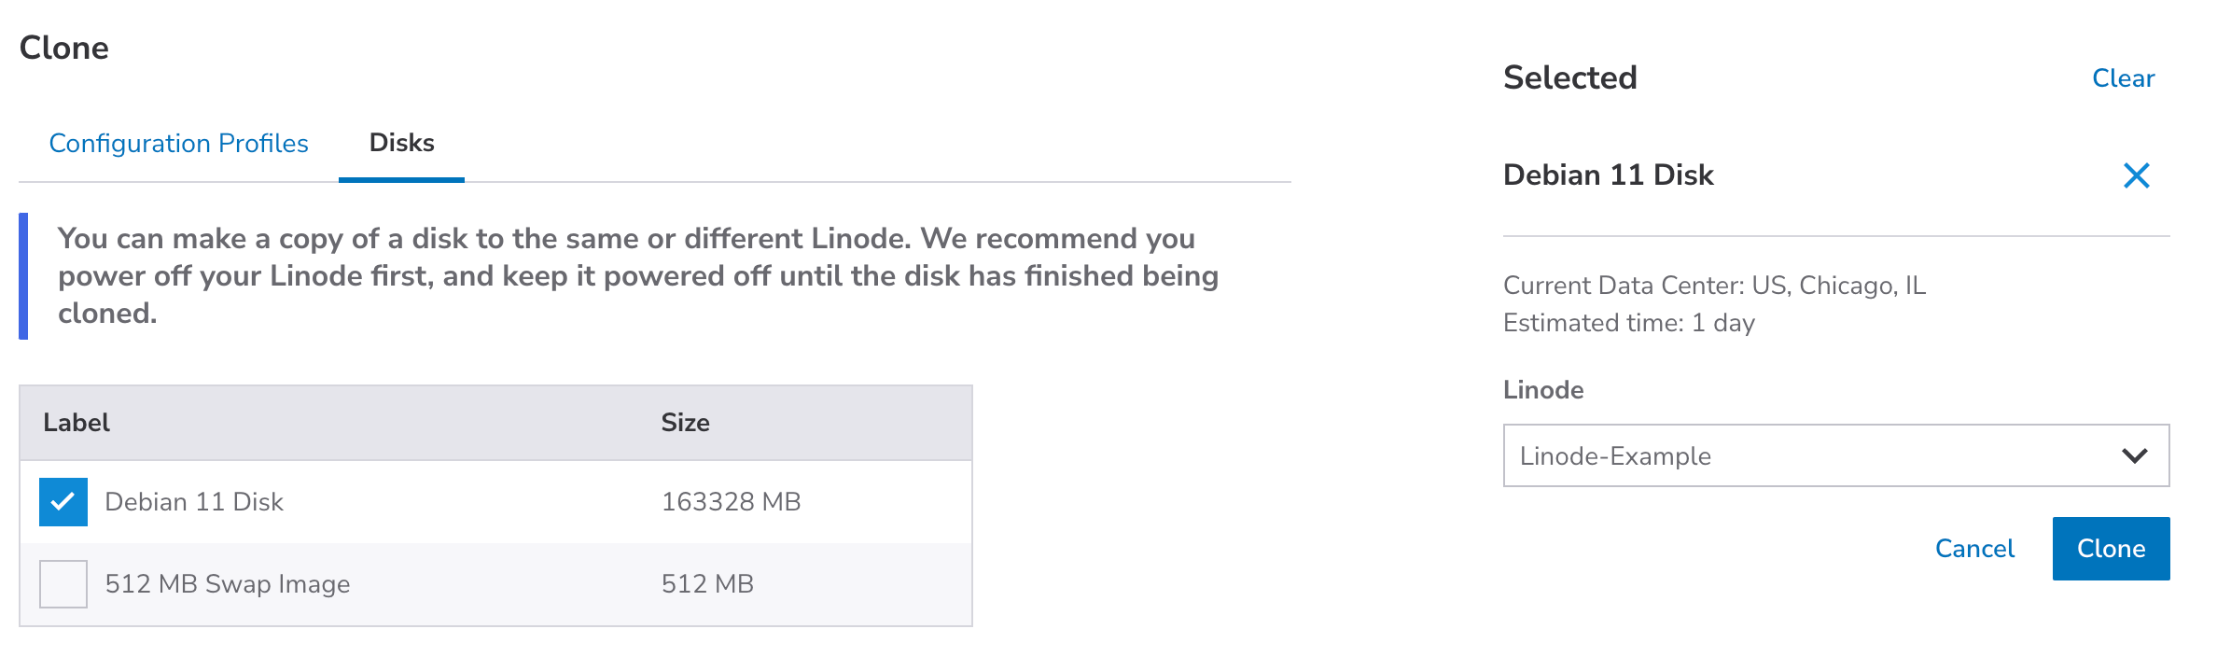Click the chevron arrow in Linode select

pos(2134,455)
